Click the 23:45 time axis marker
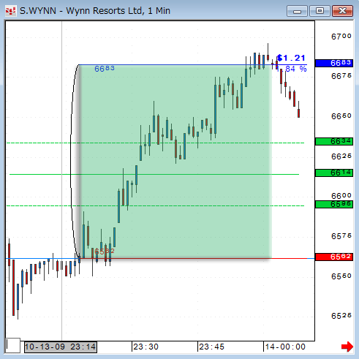Viewport: 359px width, 359px height. pos(211,347)
